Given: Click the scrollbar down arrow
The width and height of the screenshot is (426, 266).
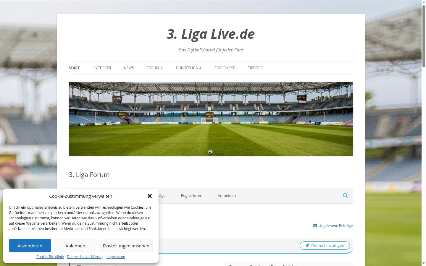Looking at the screenshot, I should [x=424, y=263].
